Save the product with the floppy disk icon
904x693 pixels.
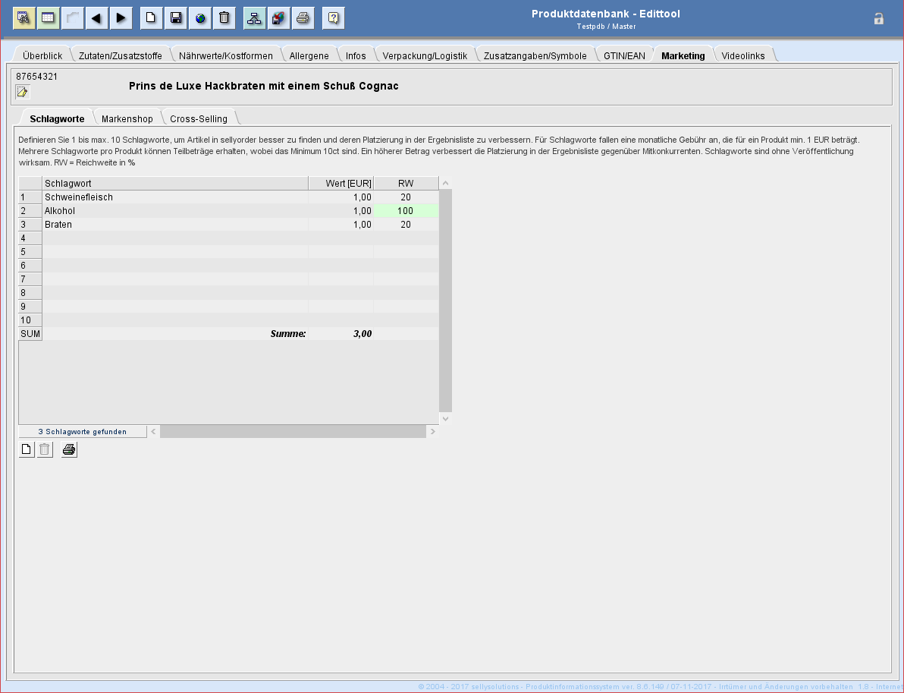[175, 18]
